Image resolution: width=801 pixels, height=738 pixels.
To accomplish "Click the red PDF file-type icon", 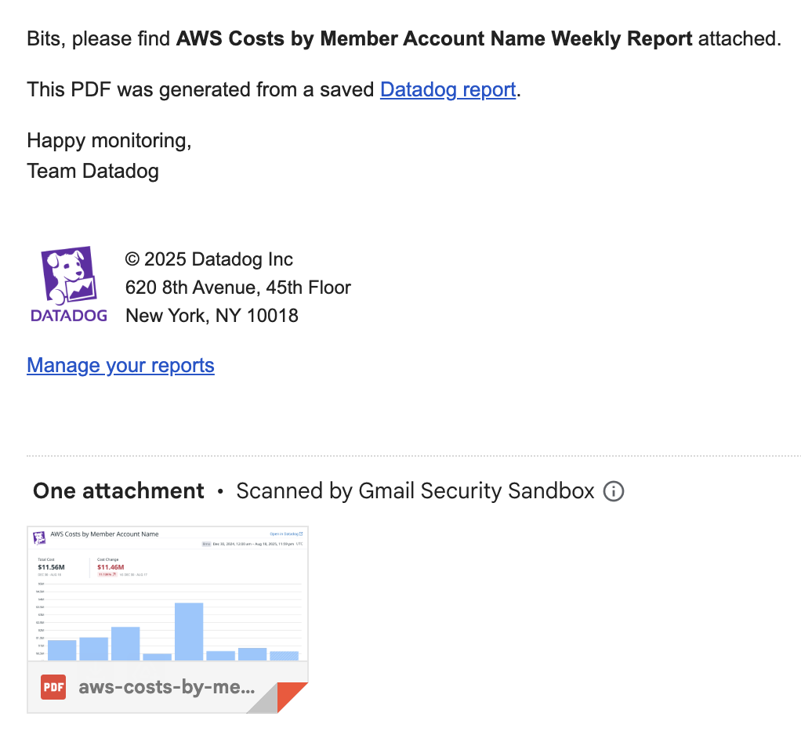I will [53, 687].
